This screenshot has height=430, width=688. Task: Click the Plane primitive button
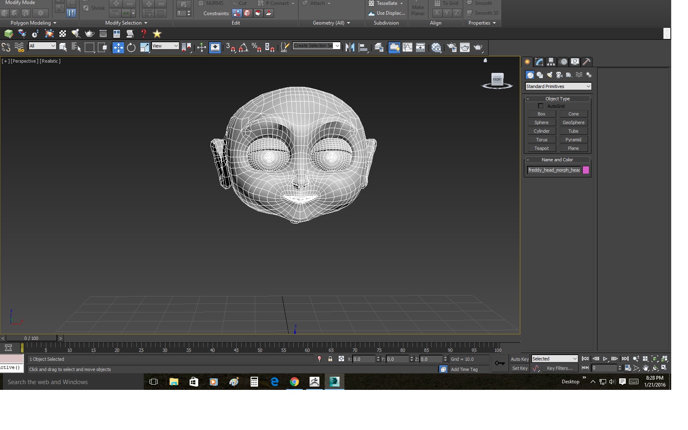[573, 148]
